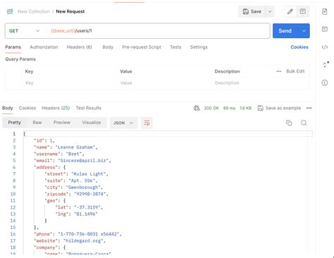334x258 pixels.
Task: Click the phone number value on line 16
Action: click(x=89, y=234)
